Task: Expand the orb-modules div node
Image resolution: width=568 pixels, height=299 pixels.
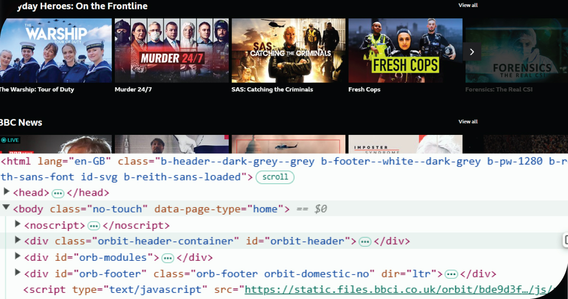Action: 18,256
